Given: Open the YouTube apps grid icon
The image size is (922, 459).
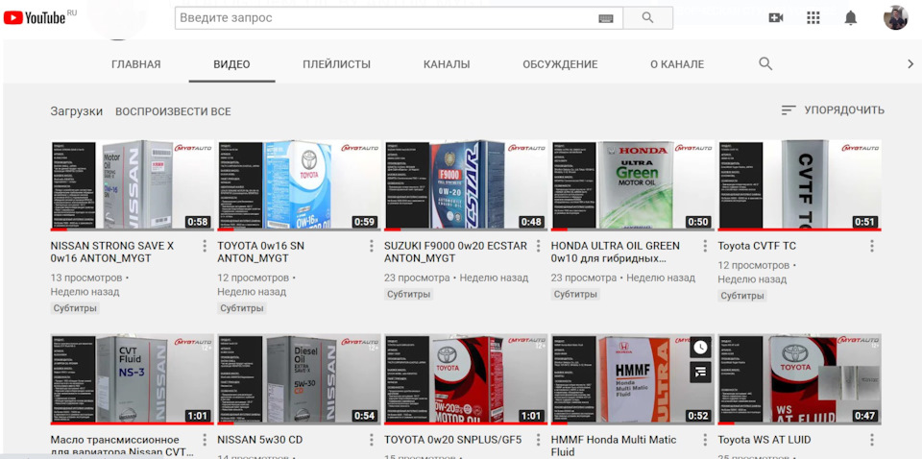Looking at the screenshot, I should tap(813, 17).
